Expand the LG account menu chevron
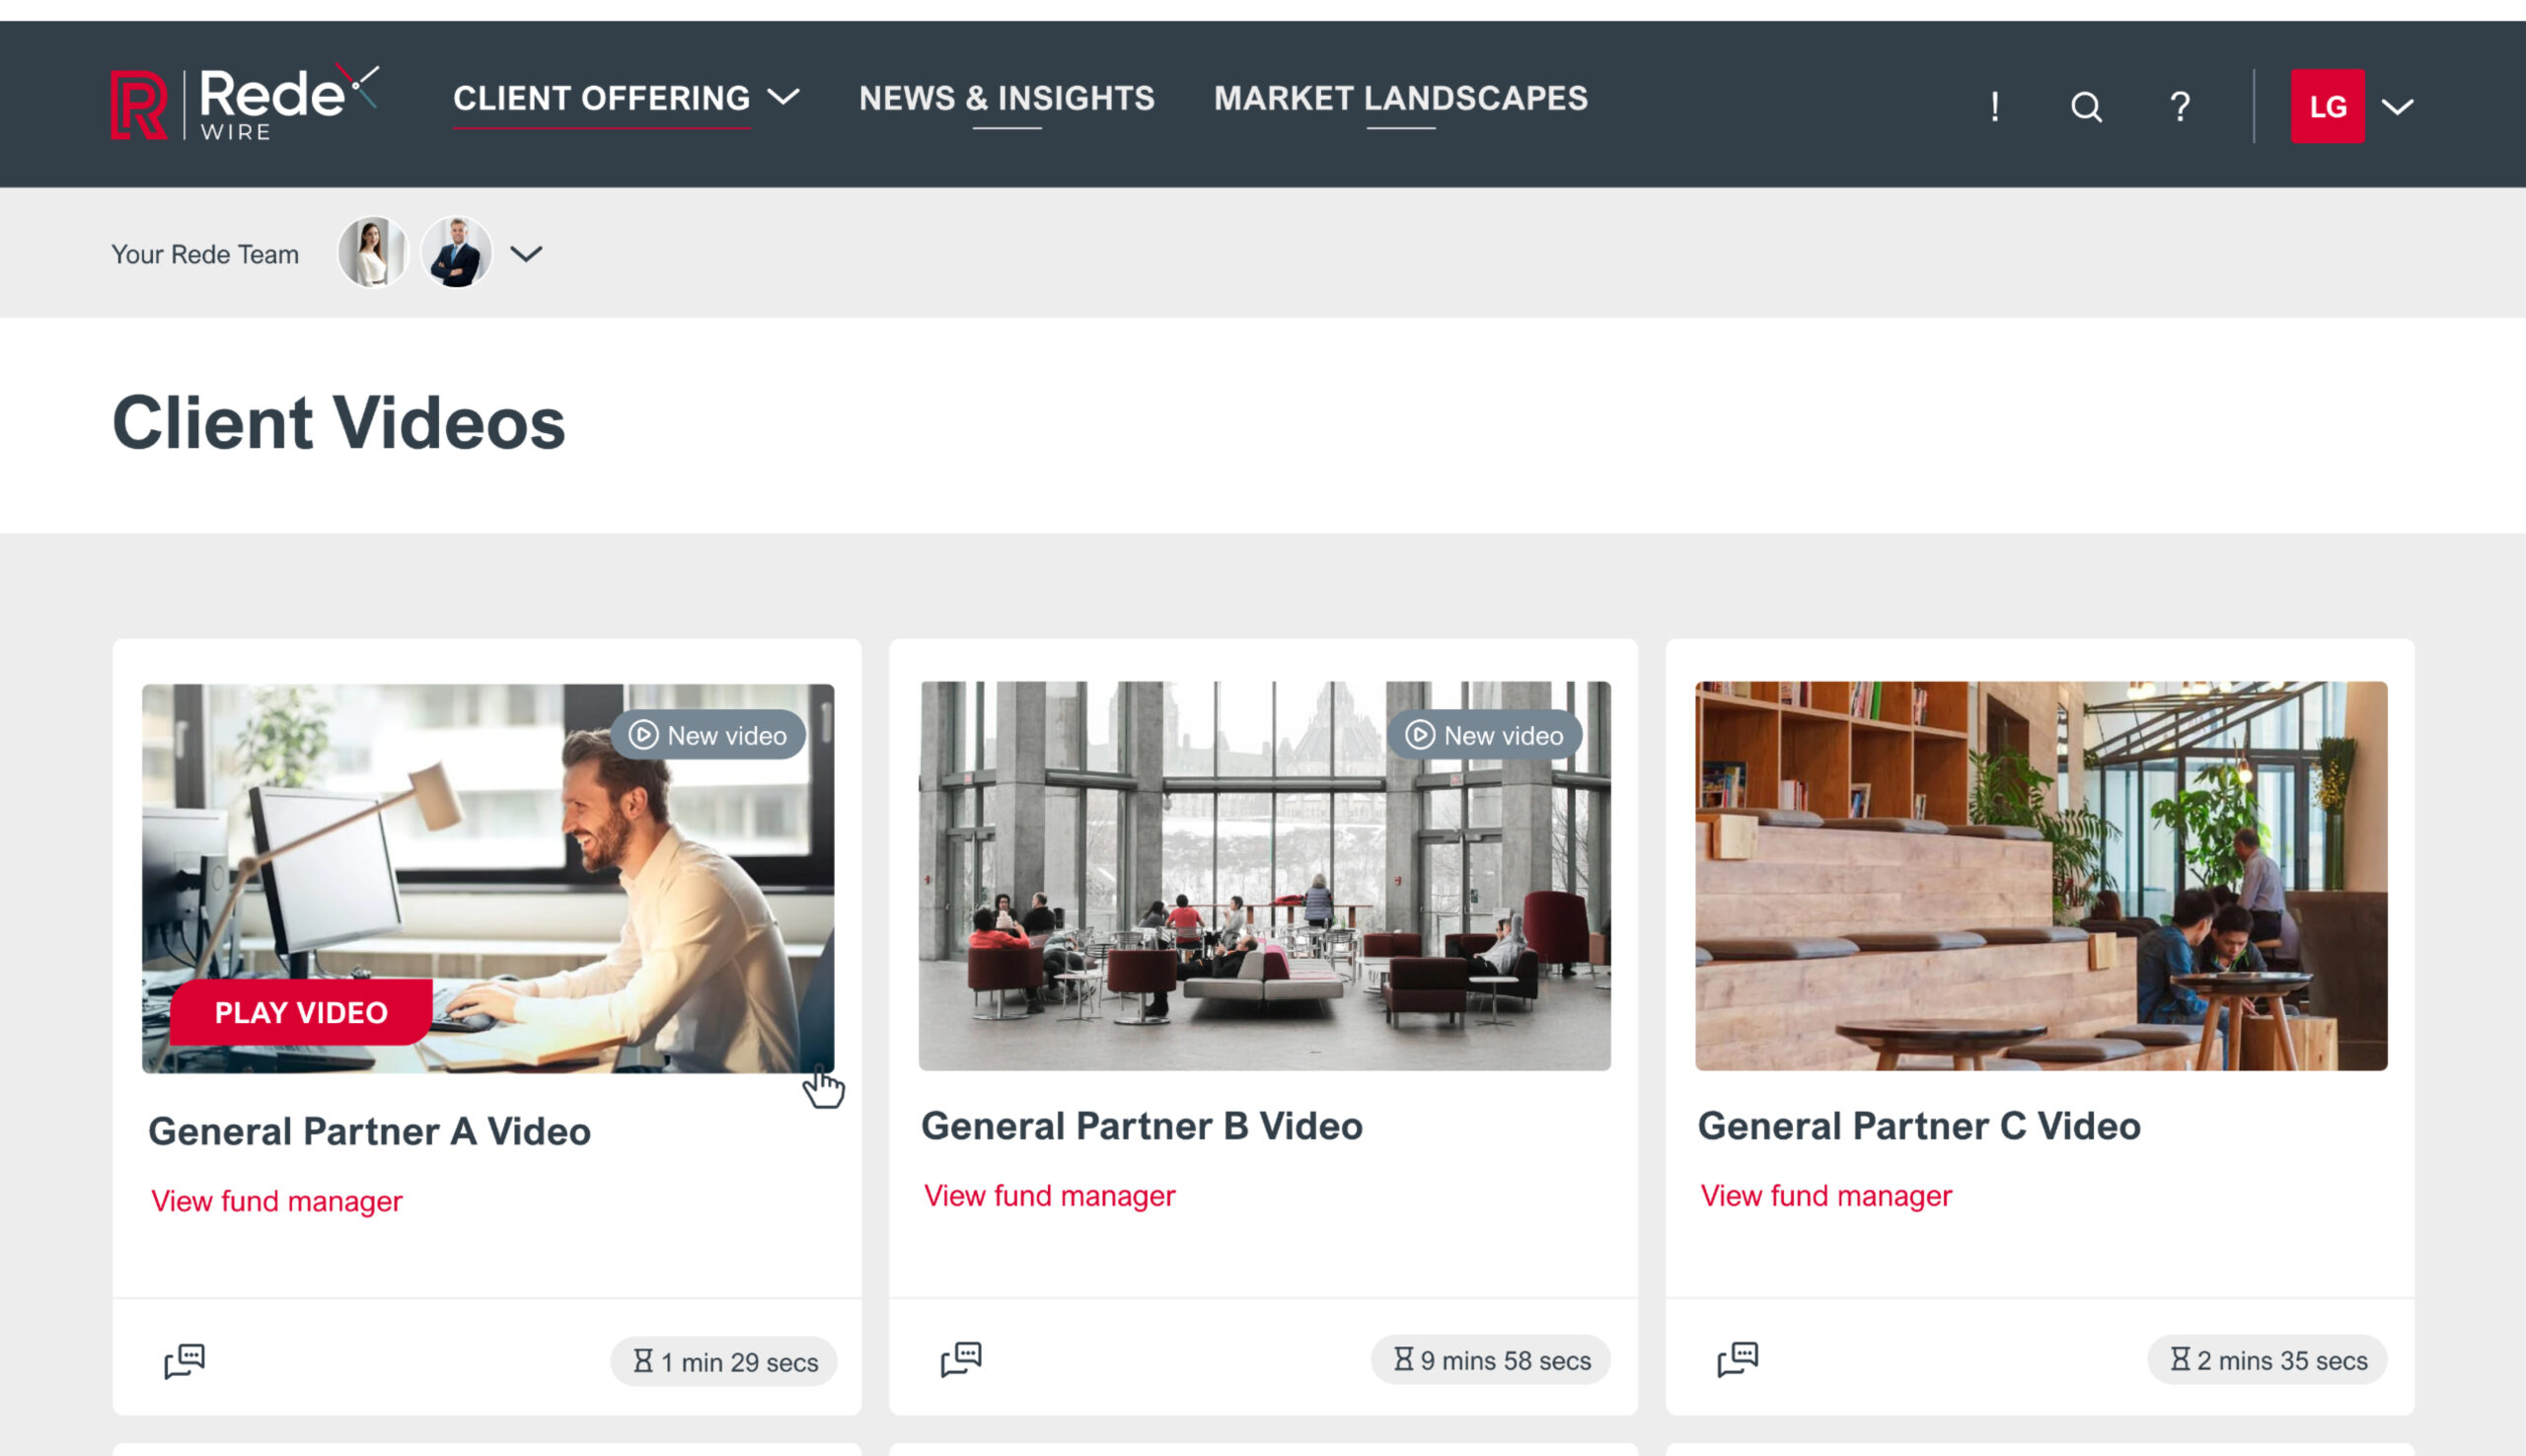 2397,107
